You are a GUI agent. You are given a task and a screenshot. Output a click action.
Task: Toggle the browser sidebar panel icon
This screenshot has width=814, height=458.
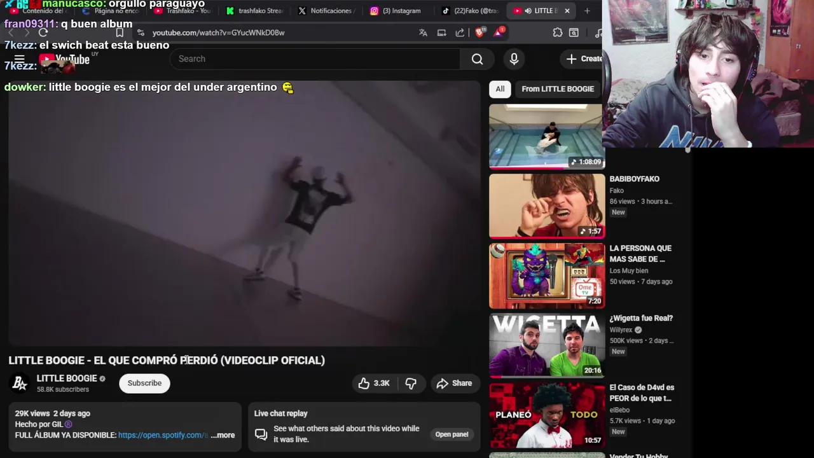pos(574,32)
